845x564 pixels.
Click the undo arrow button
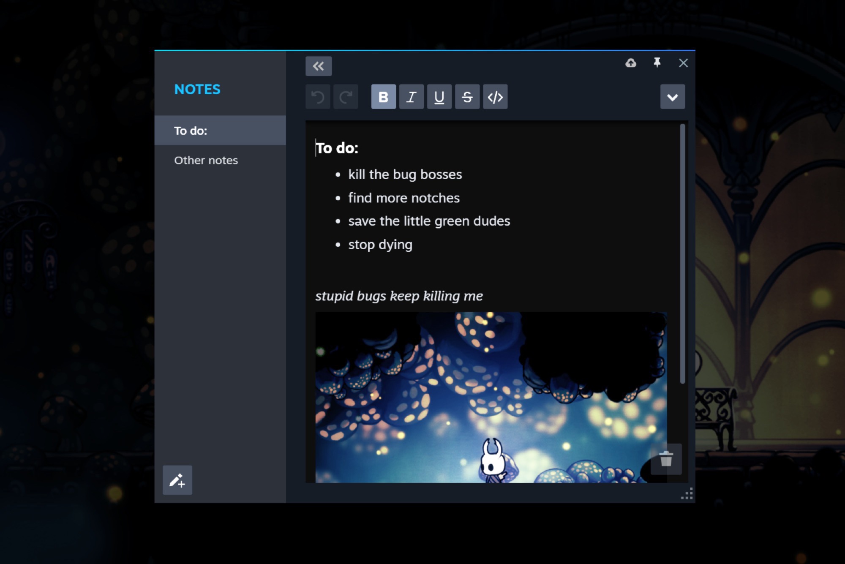[318, 97]
